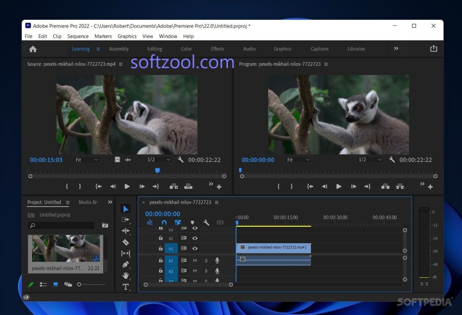Toggle Snap in the timeline
462x315 pixels.
coord(164,222)
